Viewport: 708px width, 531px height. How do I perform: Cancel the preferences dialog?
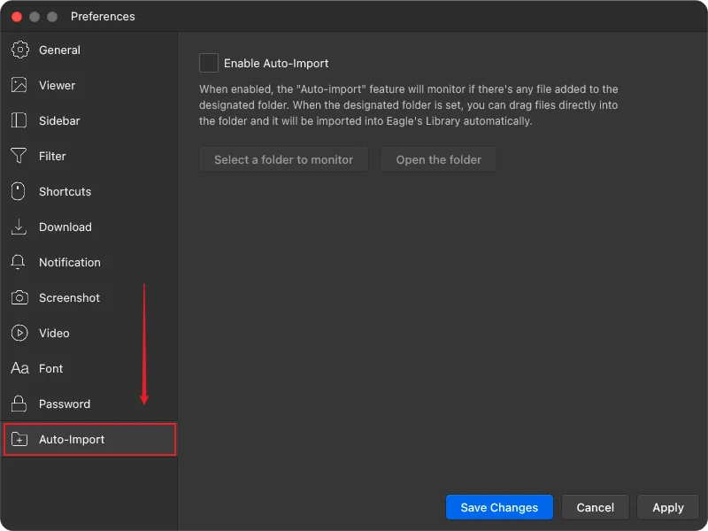pos(595,507)
